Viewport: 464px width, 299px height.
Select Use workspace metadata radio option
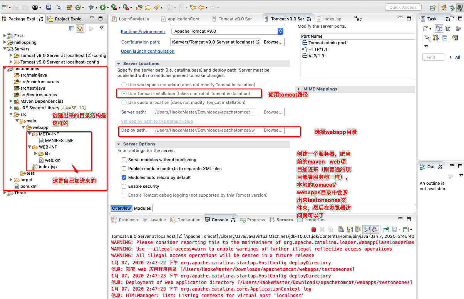coord(124,85)
